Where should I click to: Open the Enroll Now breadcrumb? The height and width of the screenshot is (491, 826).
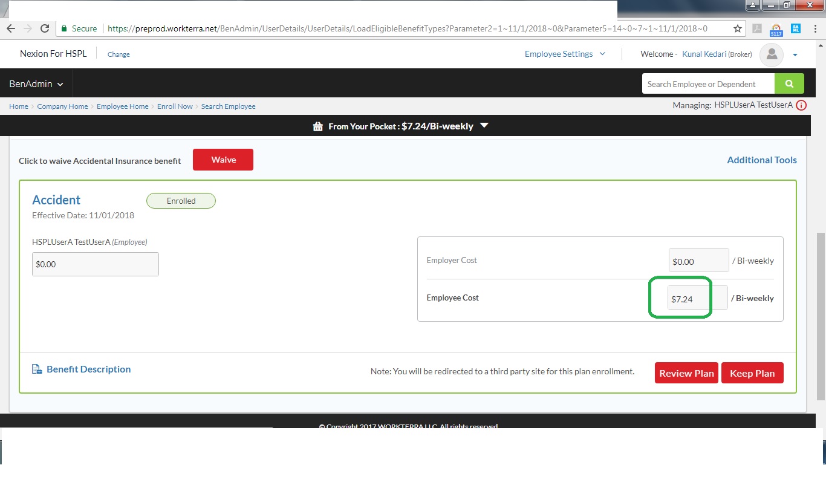point(175,106)
